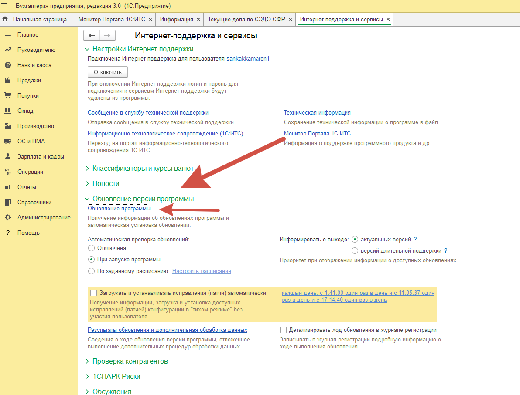Open the Обновление программы link

tap(119, 209)
